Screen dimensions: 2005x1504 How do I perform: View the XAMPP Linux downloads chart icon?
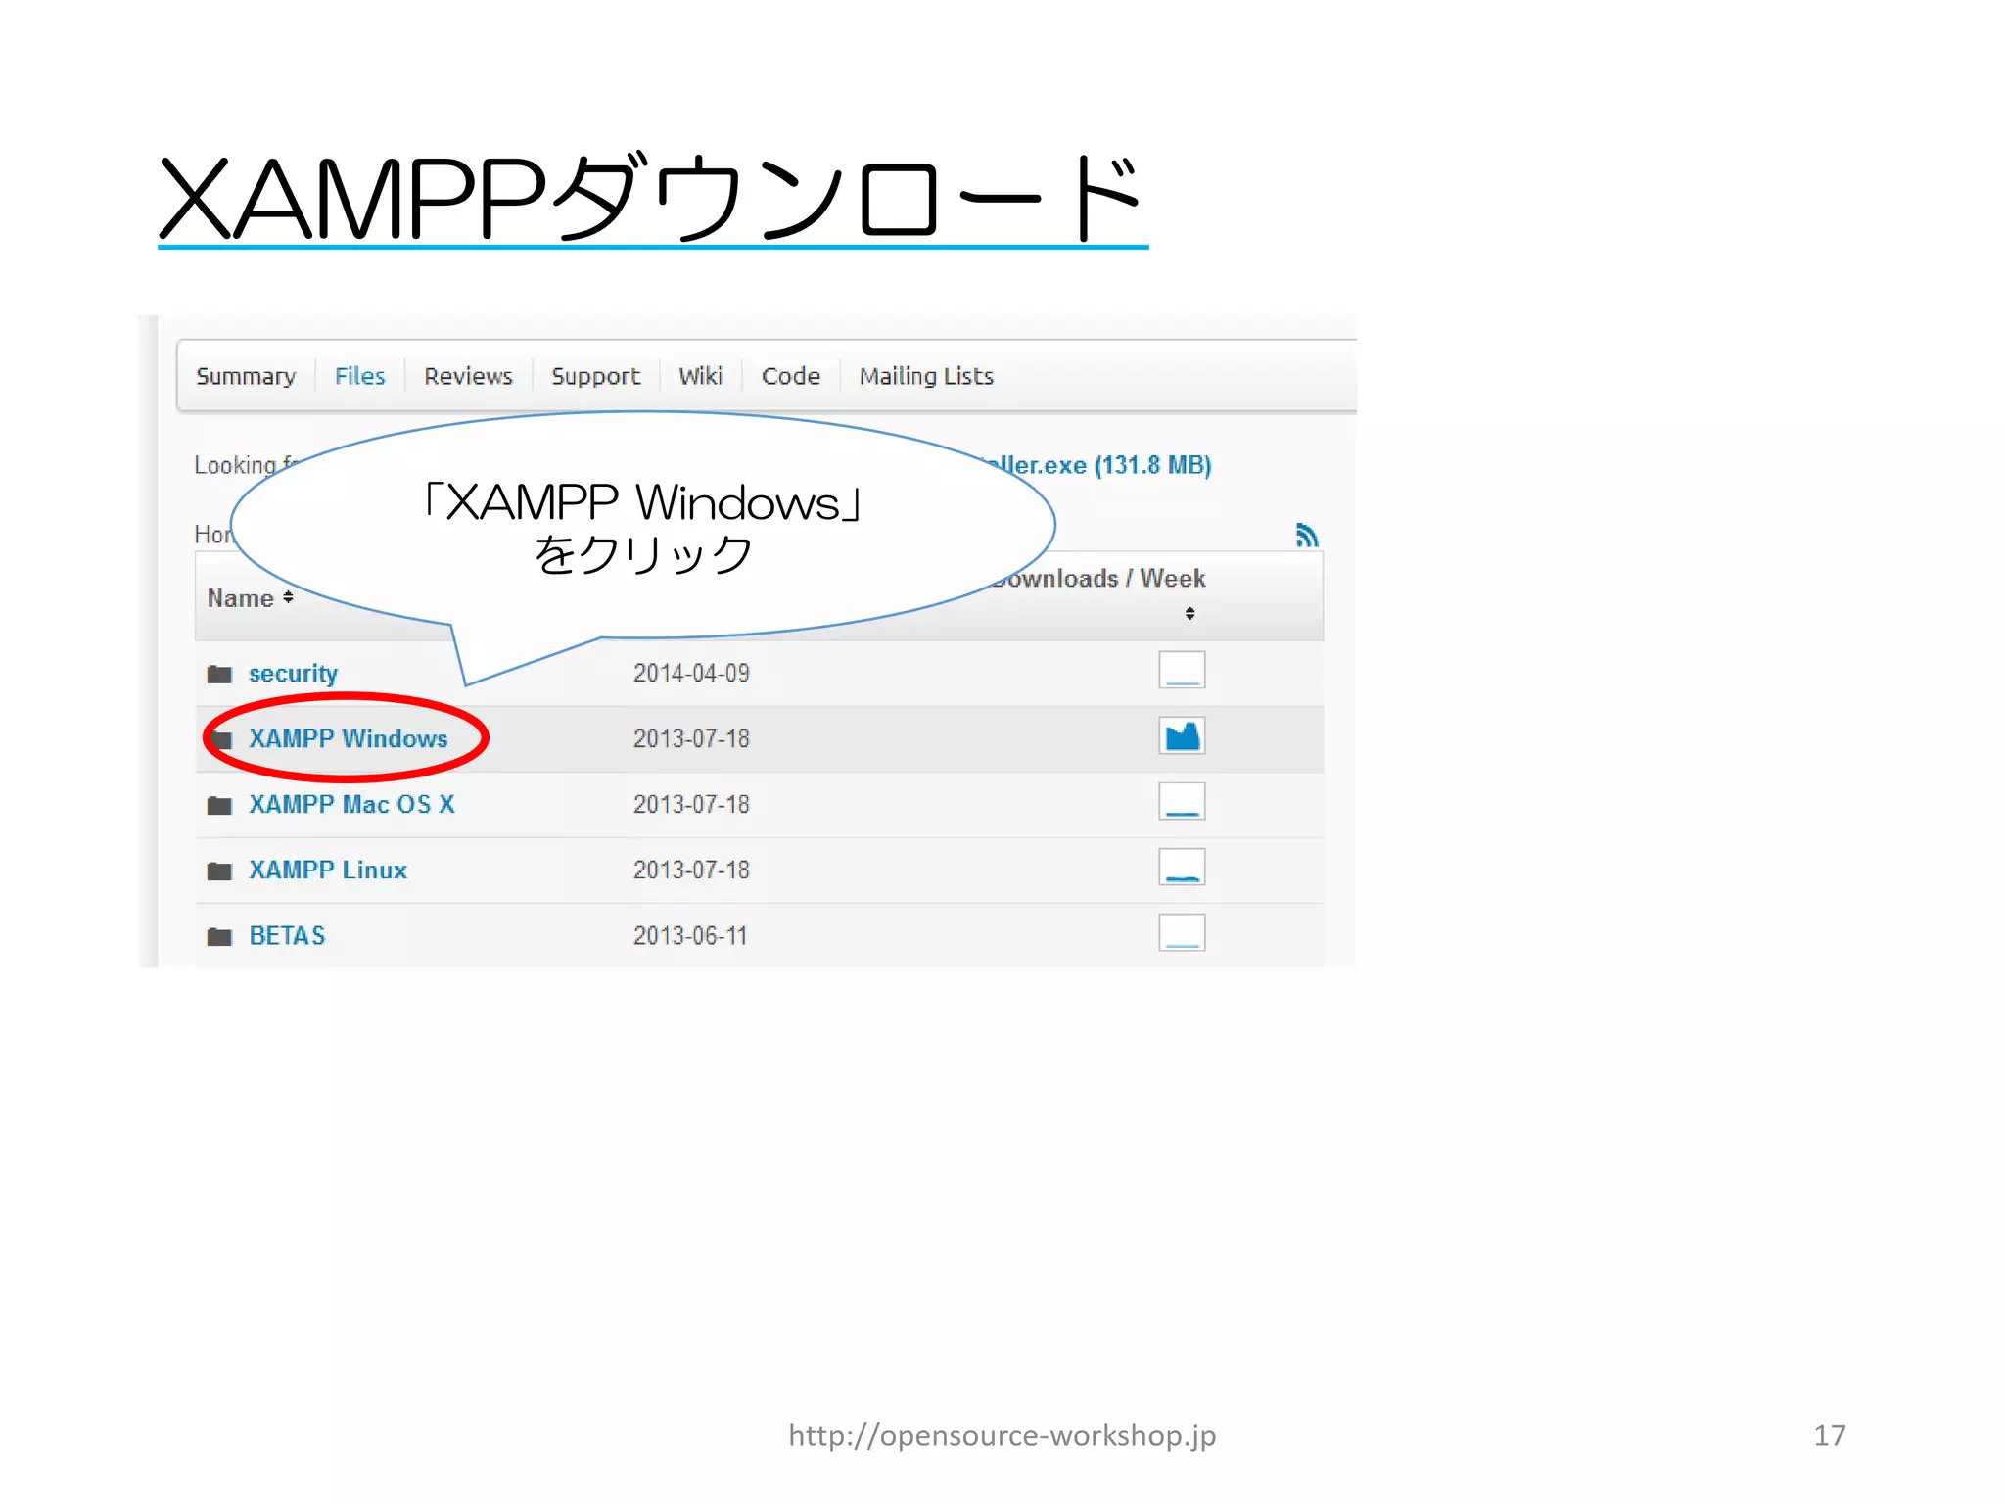[x=1182, y=867]
